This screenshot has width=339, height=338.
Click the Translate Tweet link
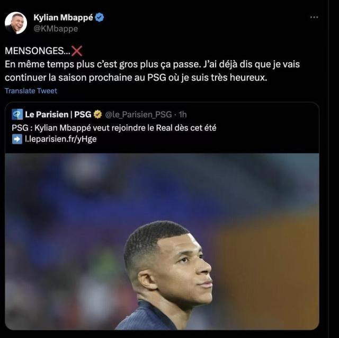31,91
